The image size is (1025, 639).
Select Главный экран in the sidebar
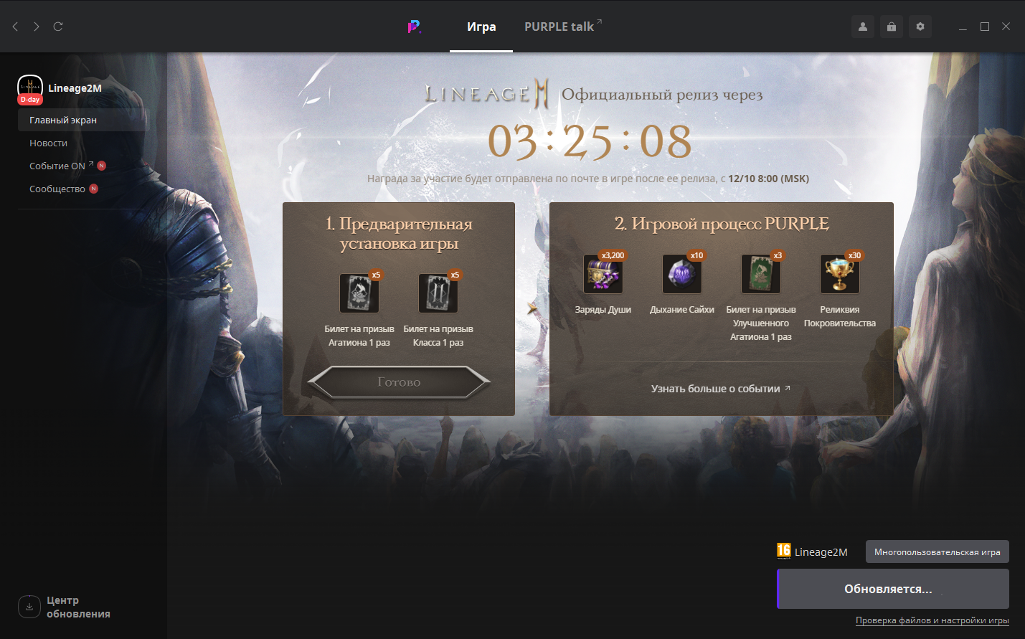[63, 120]
